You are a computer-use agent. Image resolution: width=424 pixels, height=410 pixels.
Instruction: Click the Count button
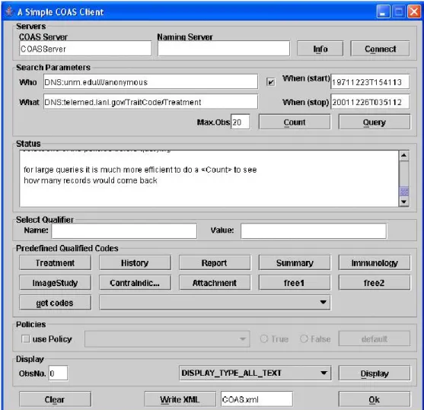coord(295,122)
